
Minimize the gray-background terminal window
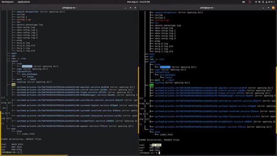point(126,8)
